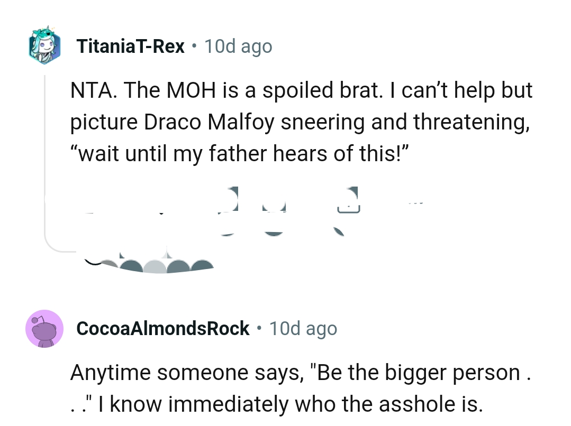Click the 10d ago timestamp on TitaniaT-Rex's comment
The height and width of the screenshot is (426, 571).
(238, 46)
